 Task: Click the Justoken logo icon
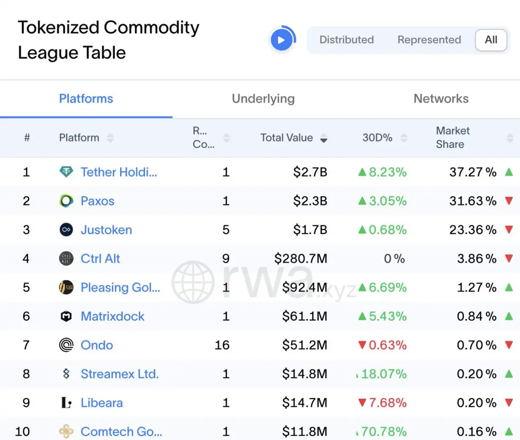(x=66, y=230)
